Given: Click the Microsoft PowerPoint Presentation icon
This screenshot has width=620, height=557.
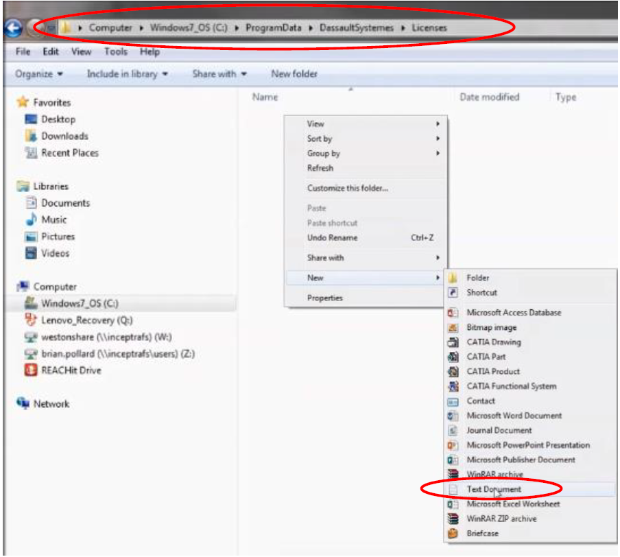Looking at the screenshot, I should pos(453,445).
